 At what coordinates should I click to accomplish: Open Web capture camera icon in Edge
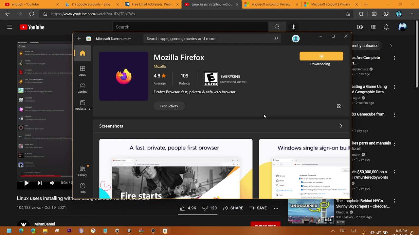click(x=386, y=14)
